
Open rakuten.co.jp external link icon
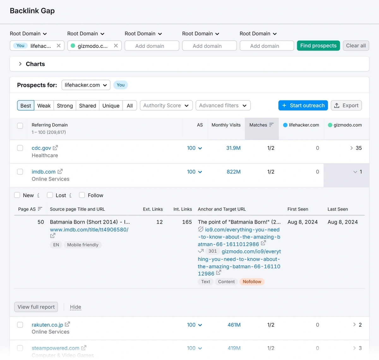point(67,324)
